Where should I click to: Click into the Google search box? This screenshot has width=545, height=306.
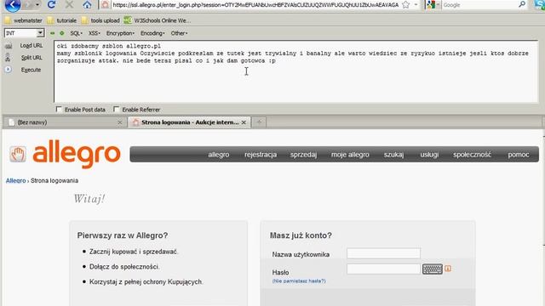pyautogui.click(x=479, y=5)
